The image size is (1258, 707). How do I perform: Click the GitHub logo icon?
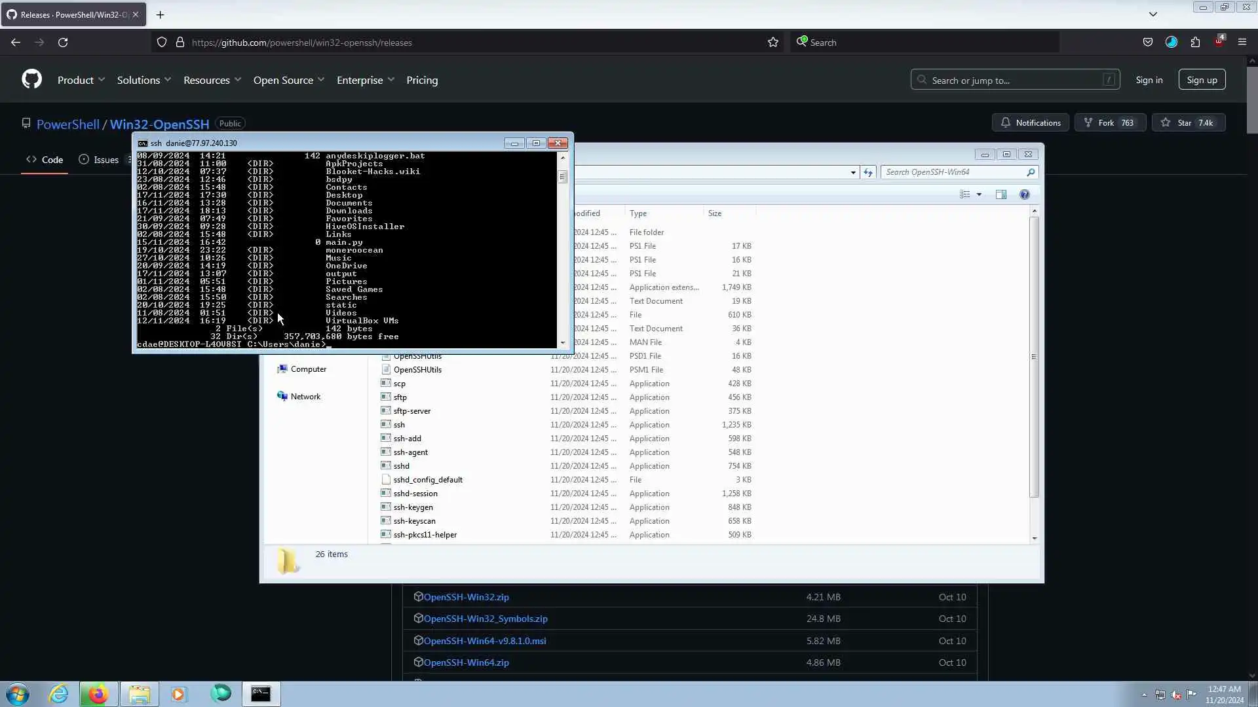[31, 80]
